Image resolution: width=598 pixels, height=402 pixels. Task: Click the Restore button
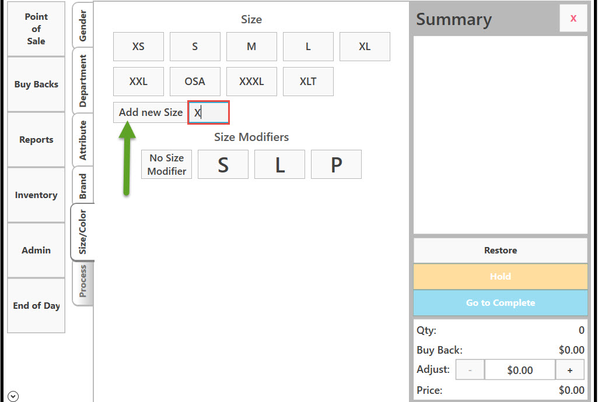501,251
